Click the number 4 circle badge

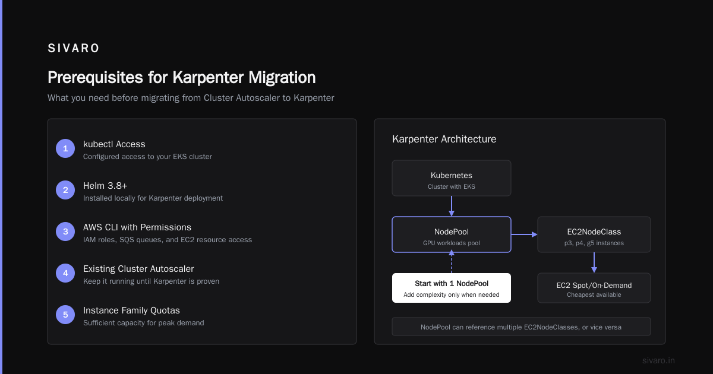point(65,273)
